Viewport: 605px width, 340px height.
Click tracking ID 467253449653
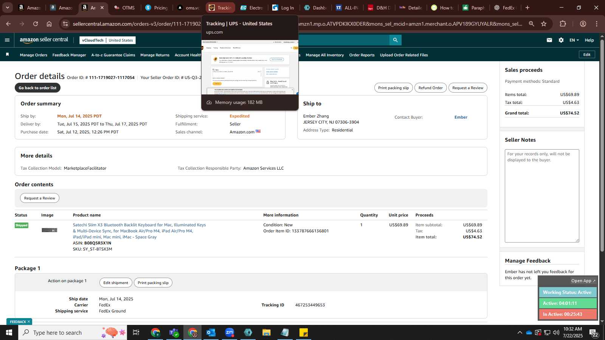tap(310, 305)
